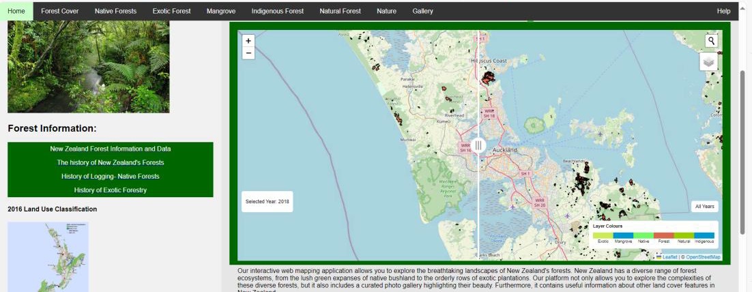Screen dimensions: 752x292
Task: Click the rainforest stream photo
Action: click(x=89, y=67)
